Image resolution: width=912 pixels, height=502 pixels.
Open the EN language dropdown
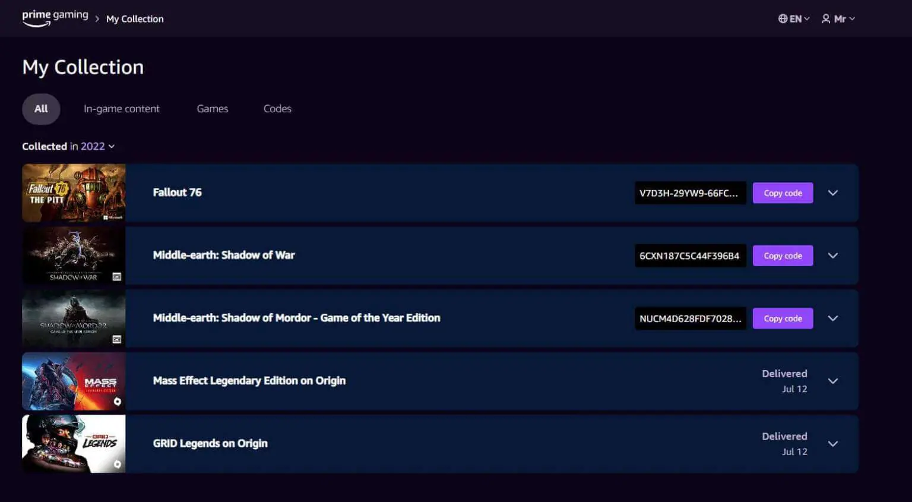[x=794, y=18]
